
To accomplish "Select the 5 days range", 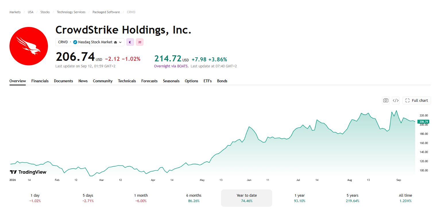I will [x=88, y=198].
